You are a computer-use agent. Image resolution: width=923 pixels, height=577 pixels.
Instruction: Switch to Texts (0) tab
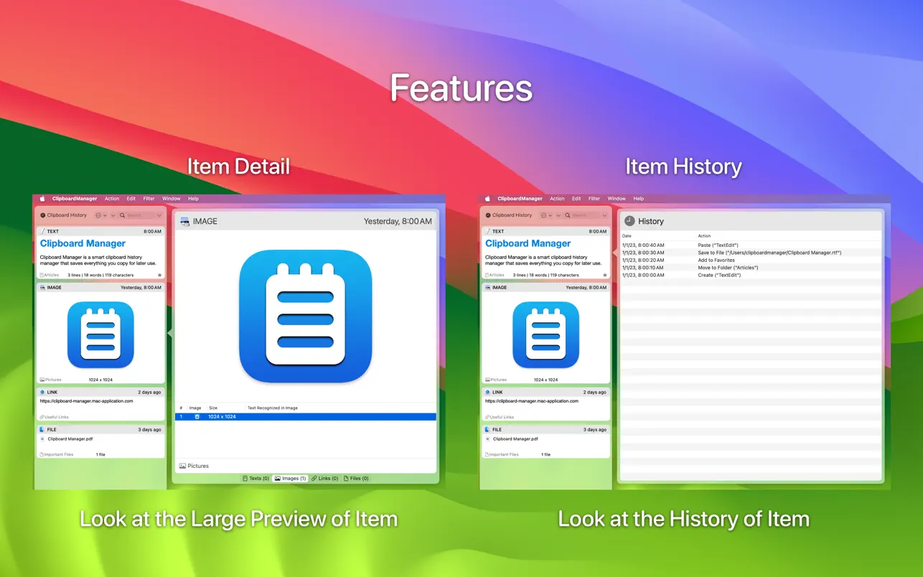click(x=256, y=478)
